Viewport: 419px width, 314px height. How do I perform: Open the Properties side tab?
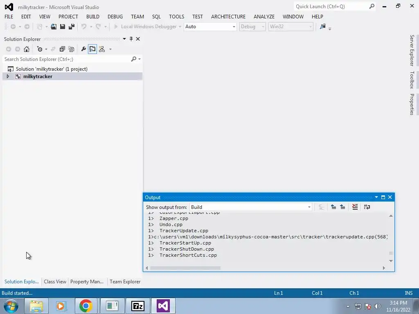pos(412,104)
